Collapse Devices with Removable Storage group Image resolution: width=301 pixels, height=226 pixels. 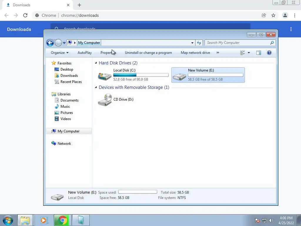(96, 87)
